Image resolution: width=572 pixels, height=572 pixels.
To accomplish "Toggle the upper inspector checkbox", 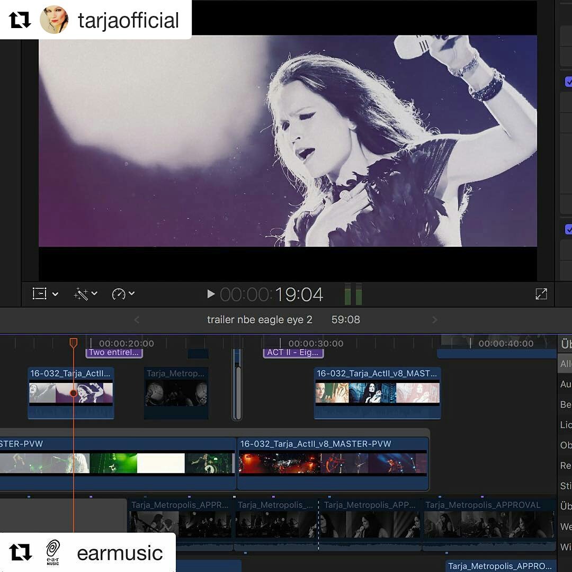I will coord(568,82).
